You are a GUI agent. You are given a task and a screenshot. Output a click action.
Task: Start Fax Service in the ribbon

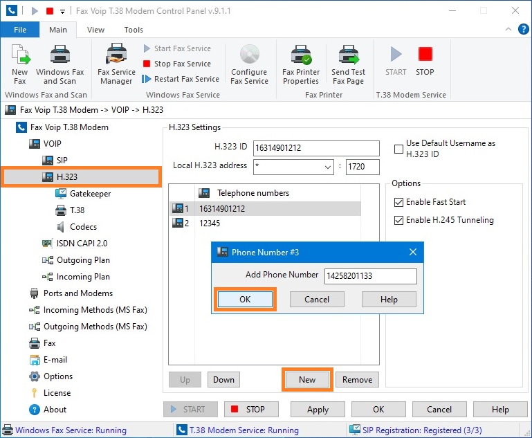coord(177,48)
